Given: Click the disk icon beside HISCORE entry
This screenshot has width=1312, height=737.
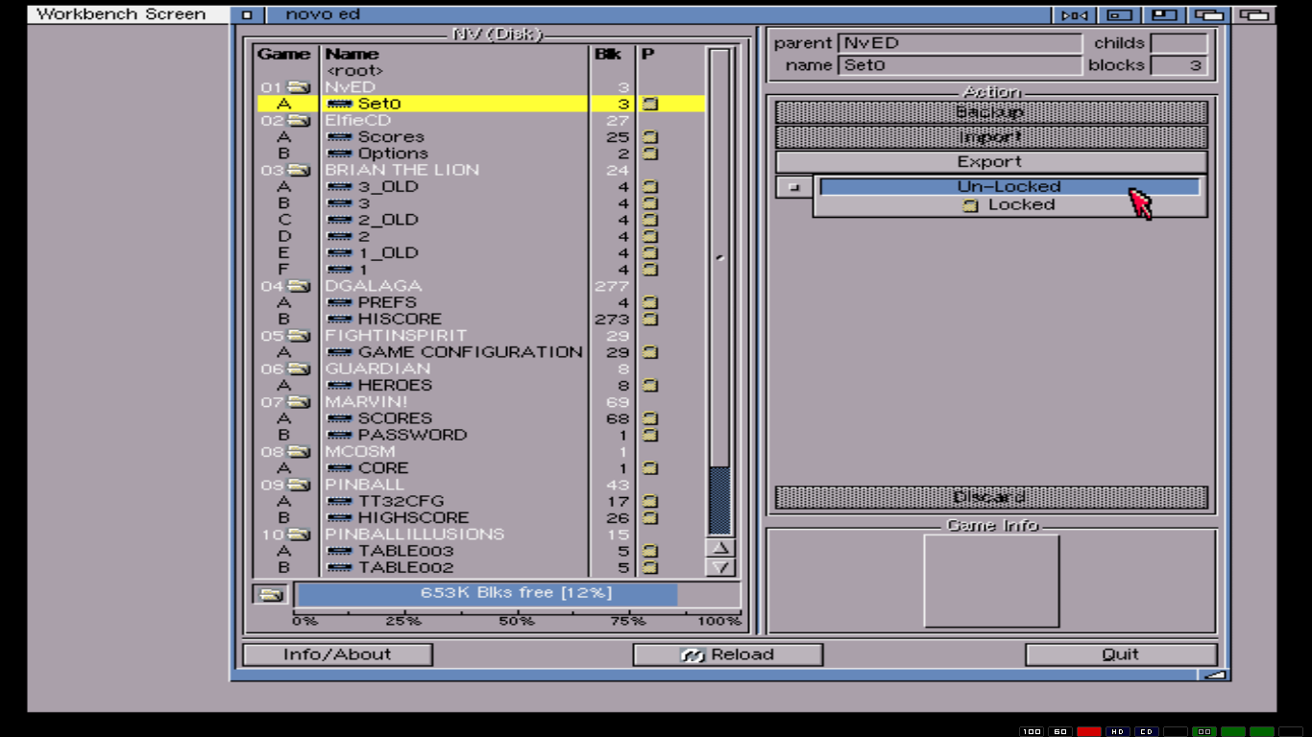Looking at the screenshot, I should pos(339,319).
